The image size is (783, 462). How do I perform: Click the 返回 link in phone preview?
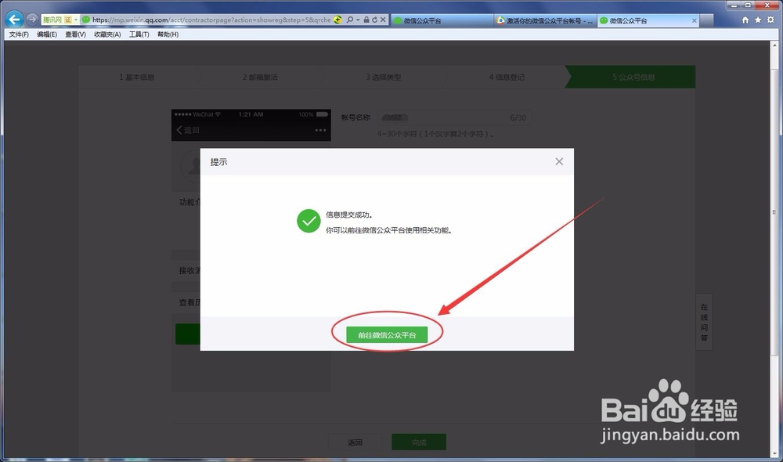click(188, 130)
